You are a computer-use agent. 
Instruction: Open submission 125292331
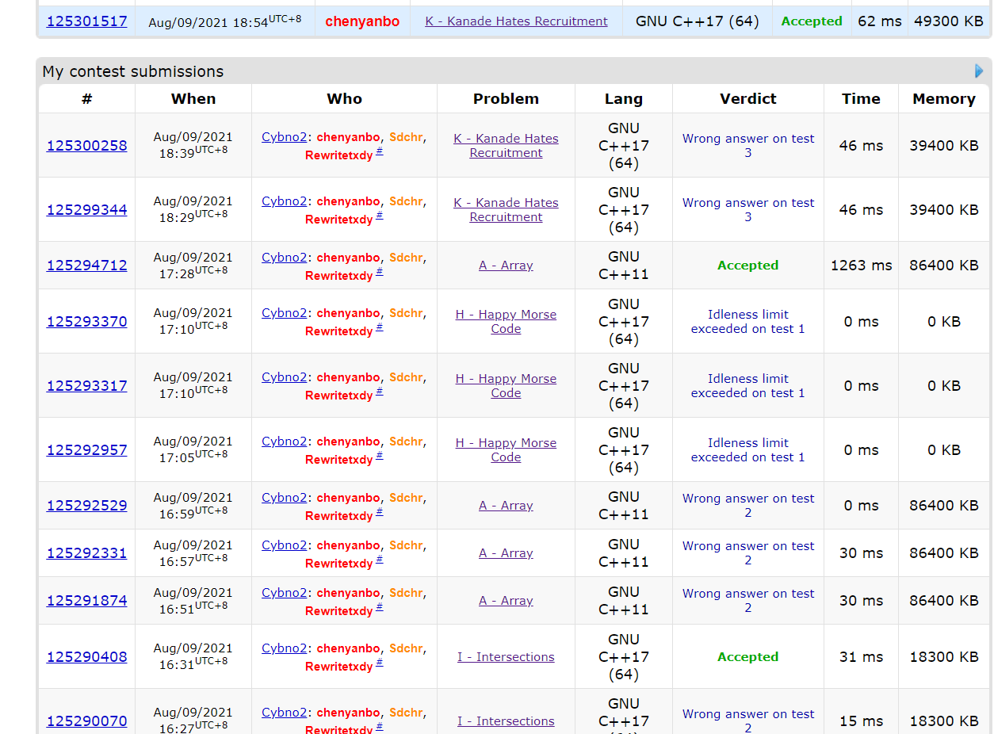pyautogui.click(x=86, y=553)
